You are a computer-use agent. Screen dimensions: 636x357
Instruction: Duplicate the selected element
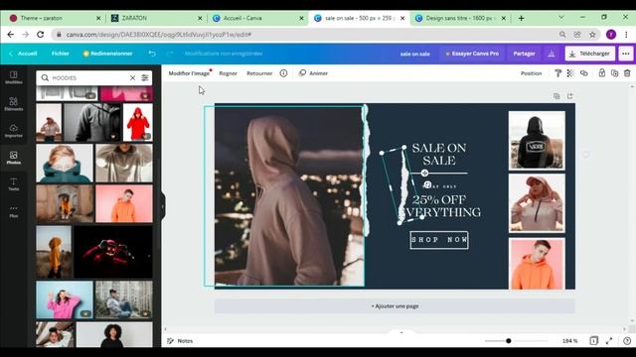coord(614,73)
